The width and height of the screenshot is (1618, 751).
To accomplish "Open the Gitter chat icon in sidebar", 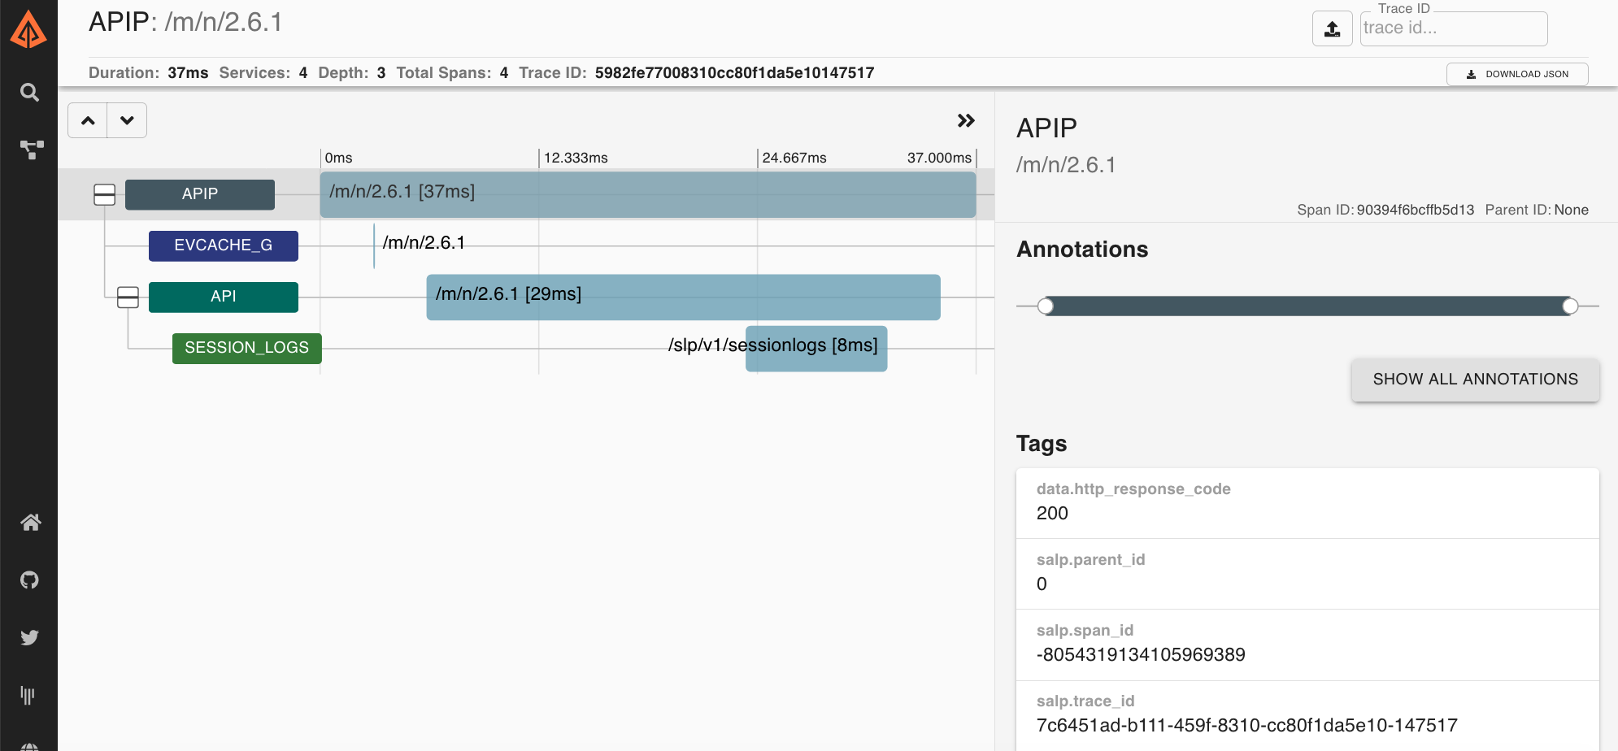I will click(28, 695).
